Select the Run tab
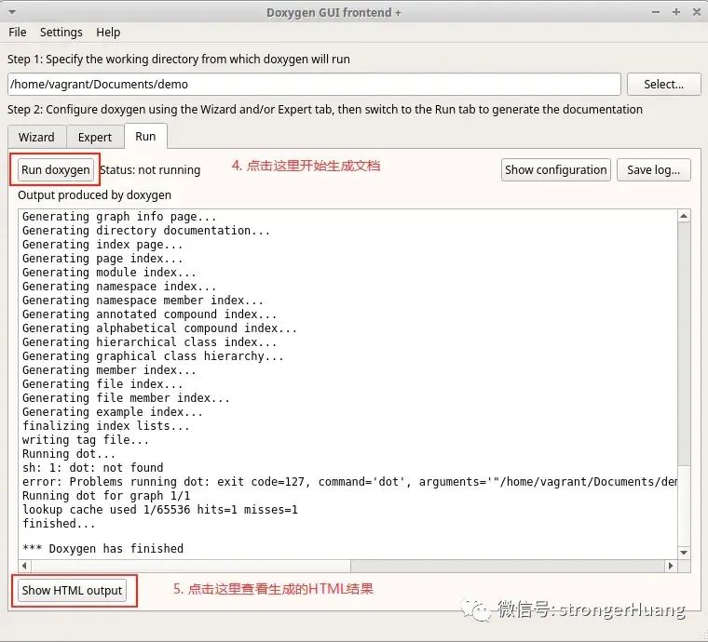708x642 pixels. click(x=145, y=136)
